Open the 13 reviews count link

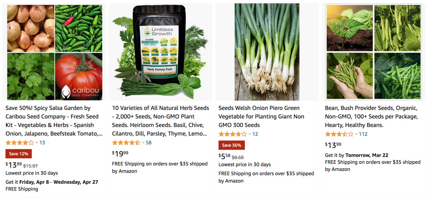(42, 142)
